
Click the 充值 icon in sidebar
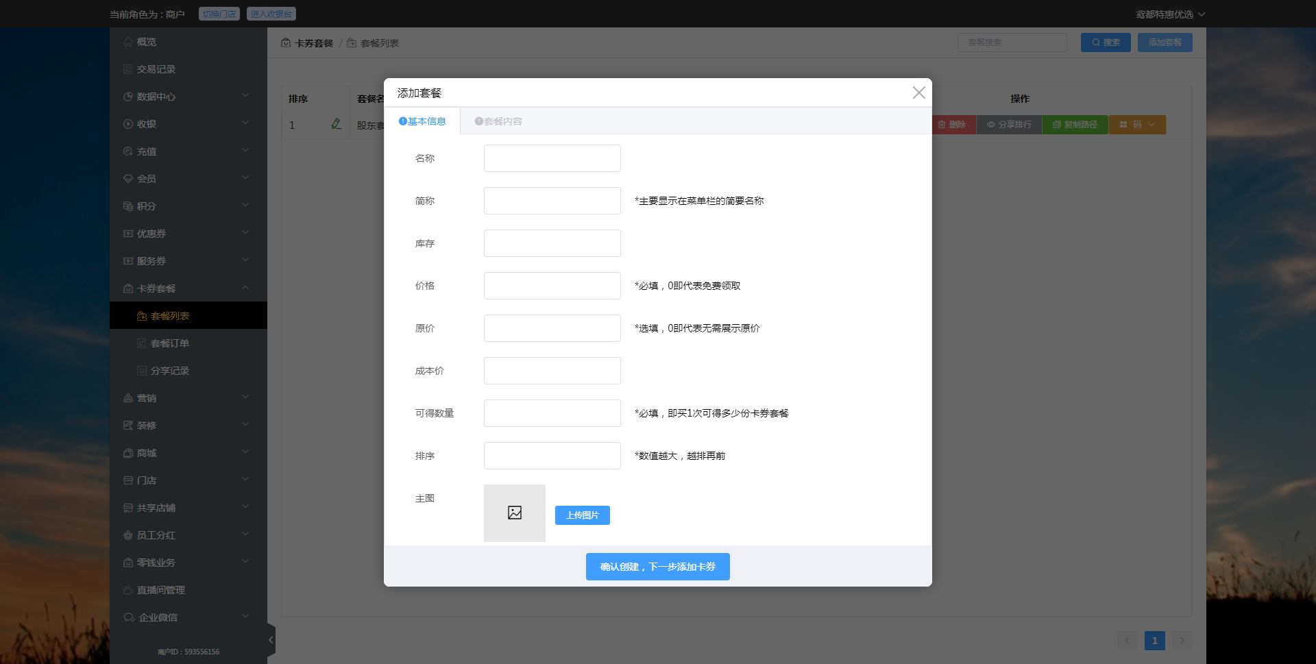(128, 151)
